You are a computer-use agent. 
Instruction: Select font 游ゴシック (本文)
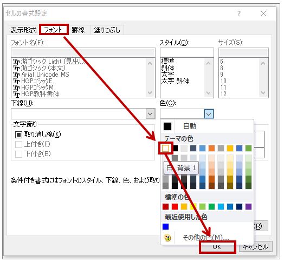point(39,68)
